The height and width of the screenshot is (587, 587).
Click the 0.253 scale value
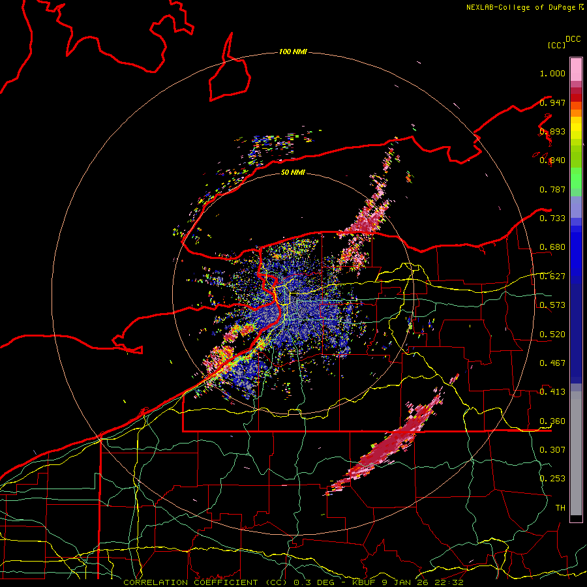coord(552,479)
